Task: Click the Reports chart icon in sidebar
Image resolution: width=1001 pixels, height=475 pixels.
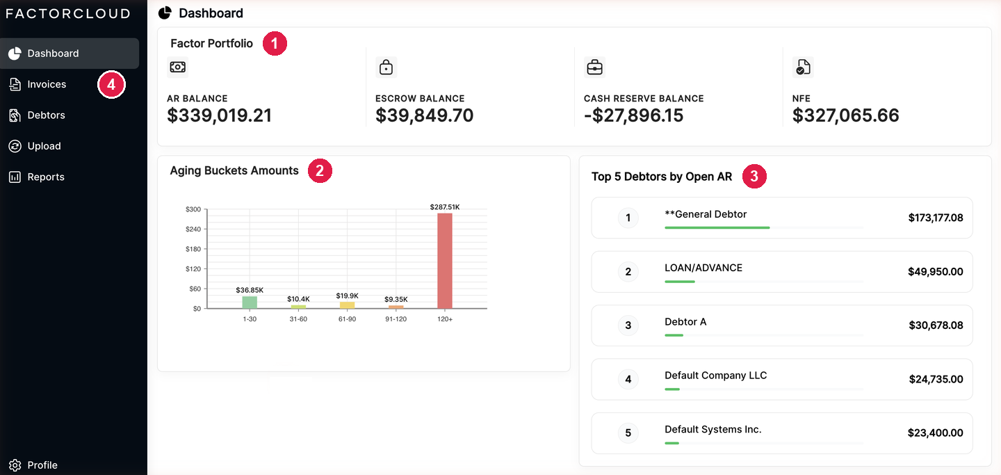Action: point(15,177)
